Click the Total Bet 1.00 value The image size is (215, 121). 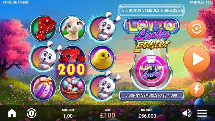click(x=68, y=116)
